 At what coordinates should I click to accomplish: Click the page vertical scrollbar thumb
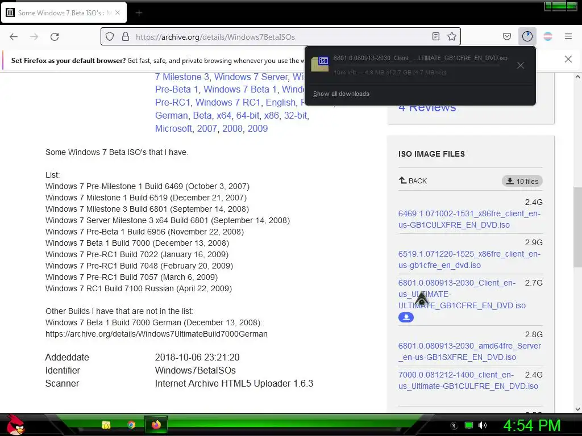(577, 227)
